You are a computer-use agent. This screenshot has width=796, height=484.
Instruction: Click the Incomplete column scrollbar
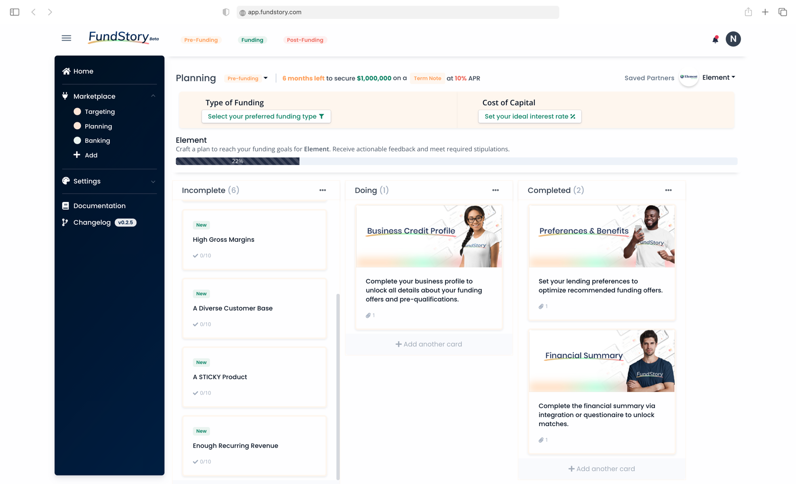(338, 386)
